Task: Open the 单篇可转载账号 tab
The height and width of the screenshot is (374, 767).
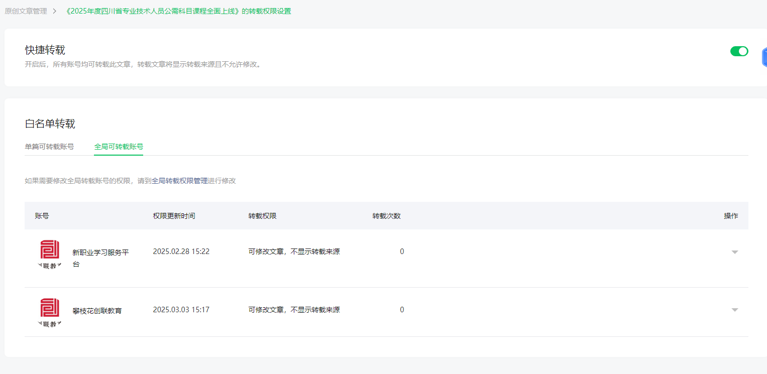Action: point(49,147)
